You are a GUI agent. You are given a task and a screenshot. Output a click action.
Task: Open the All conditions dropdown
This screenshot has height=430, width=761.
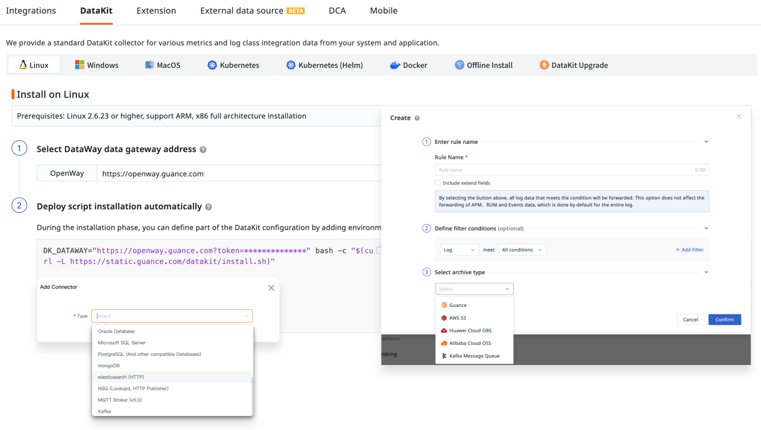(x=522, y=250)
